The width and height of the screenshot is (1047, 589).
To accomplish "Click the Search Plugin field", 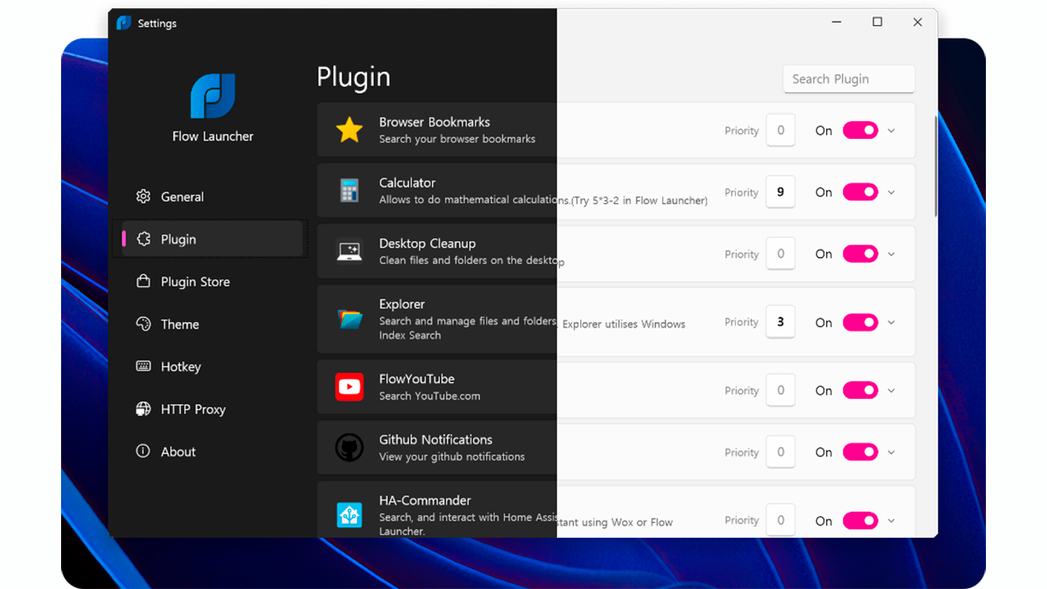I will click(849, 79).
